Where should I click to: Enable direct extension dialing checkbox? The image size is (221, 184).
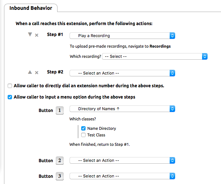point(10,86)
